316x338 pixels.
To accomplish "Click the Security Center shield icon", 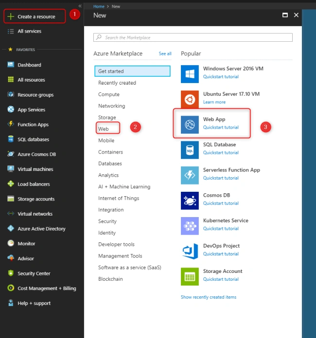I will (x=11, y=273).
